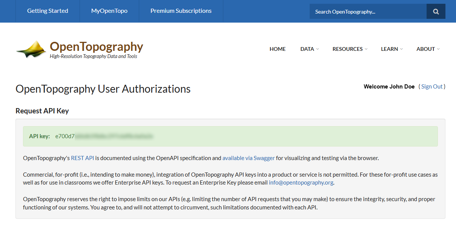Open the Premium Subscriptions tab
456x232 pixels.
coord(181,11)
